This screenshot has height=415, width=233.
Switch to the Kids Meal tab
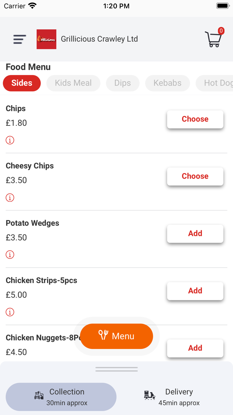point(73,83)
